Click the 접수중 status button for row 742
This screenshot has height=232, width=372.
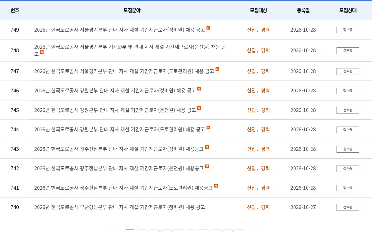click(348, 169)
